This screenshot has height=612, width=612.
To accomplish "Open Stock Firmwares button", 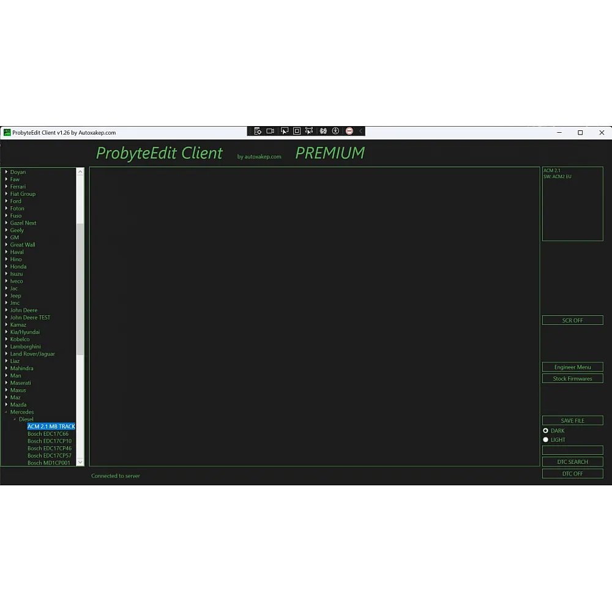I will click(573, 379).
